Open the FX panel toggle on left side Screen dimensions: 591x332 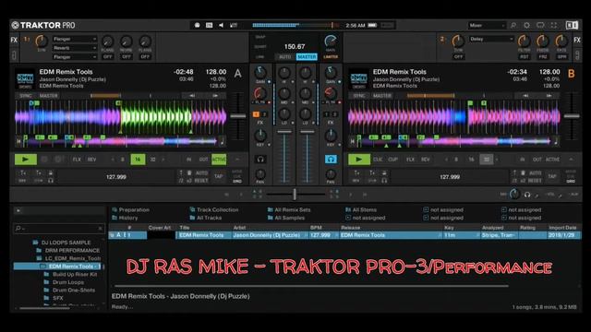pyautogui.click(x=14, y=41)
